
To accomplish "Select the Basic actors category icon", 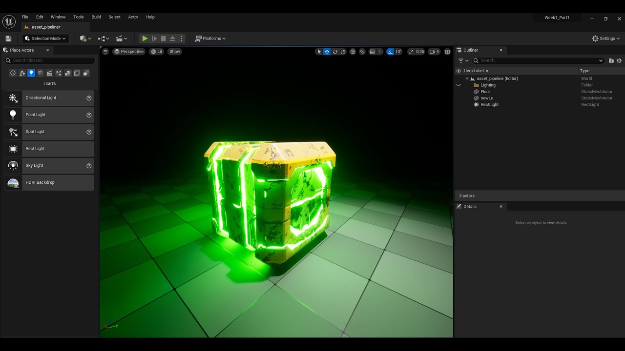I will tap(22, 73).
